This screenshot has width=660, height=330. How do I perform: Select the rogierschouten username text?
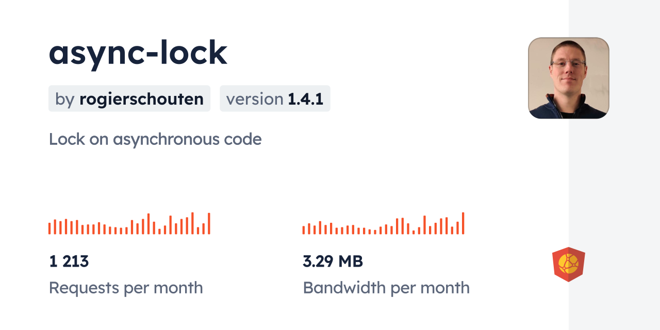pos(141,99)
